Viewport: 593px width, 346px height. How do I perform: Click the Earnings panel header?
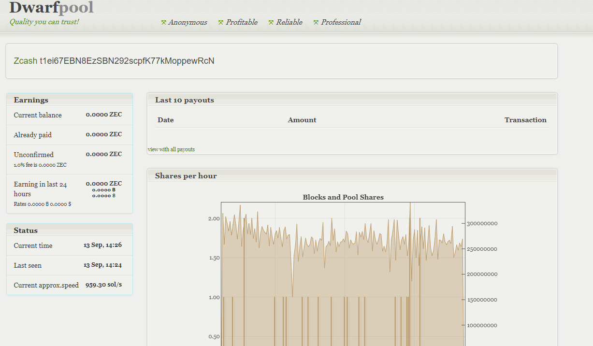[x=31, y=100]
